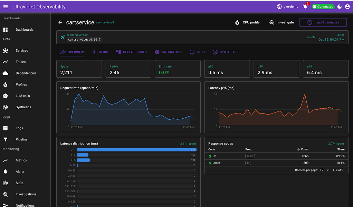353x207 pixels.
Task: Click the Connected status badge
Action: click(x=323, y=7)
